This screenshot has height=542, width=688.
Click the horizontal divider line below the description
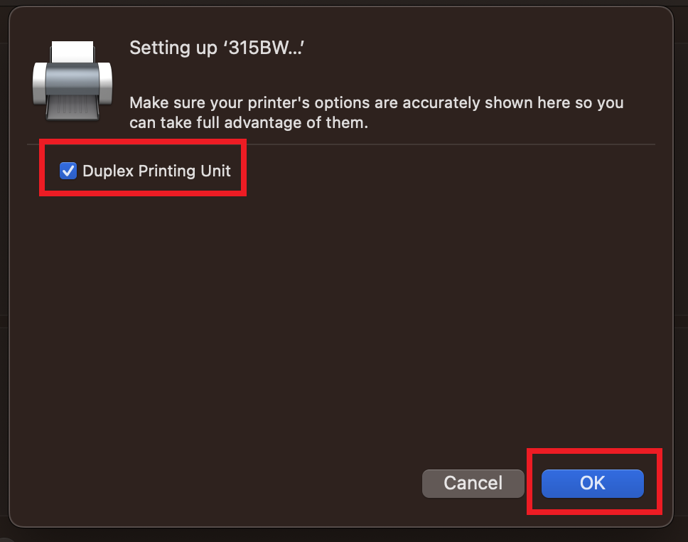point(341,144)
